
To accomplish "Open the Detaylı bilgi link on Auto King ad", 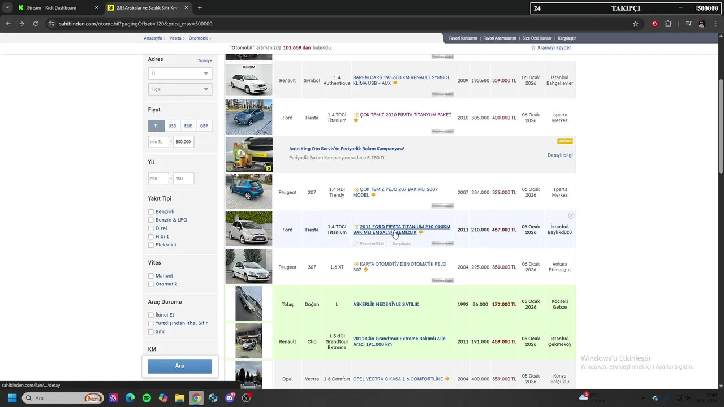I will (560, 155).
